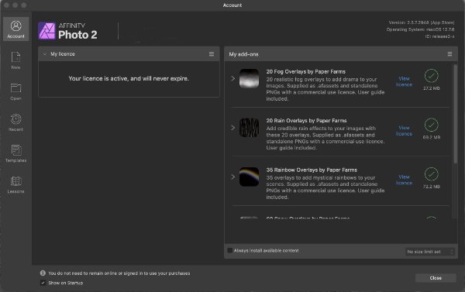Click the 27.2 MB size label
465x292 pixels.
point(432,88)
